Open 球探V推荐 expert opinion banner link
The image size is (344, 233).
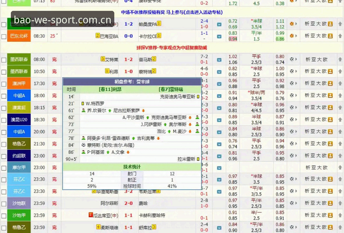point(172,48)
